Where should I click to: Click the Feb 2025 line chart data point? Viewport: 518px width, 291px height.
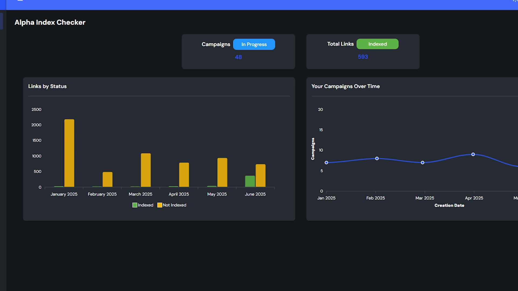pyautogui.click(x=377, y=158)
